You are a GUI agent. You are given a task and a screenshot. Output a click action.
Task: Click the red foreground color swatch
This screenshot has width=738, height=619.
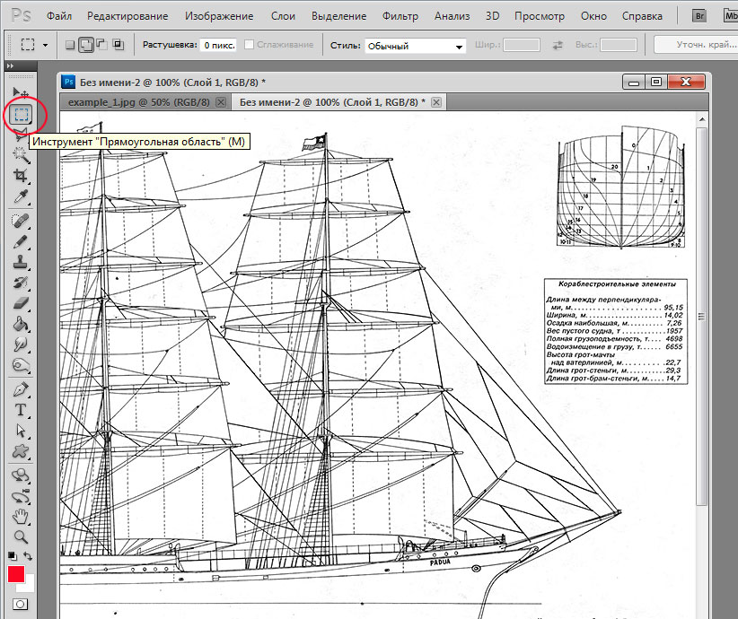click(15, 574)
